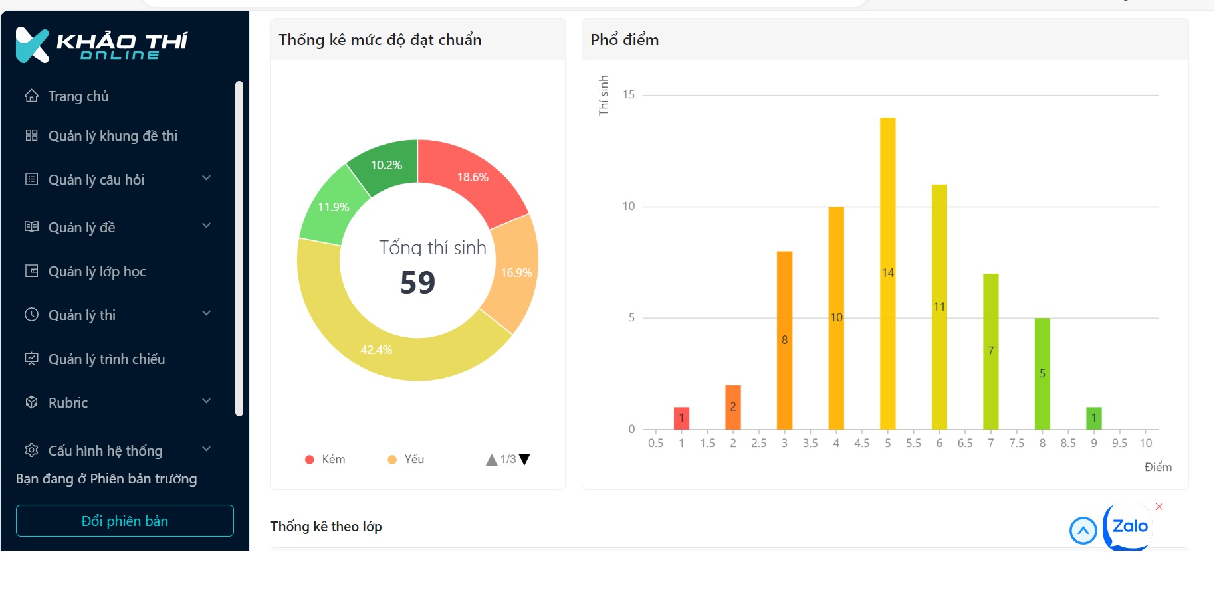Open the Quản lý lớp học menu item
This screenshot has height=611, width=1217.
(x=97, y=271)
